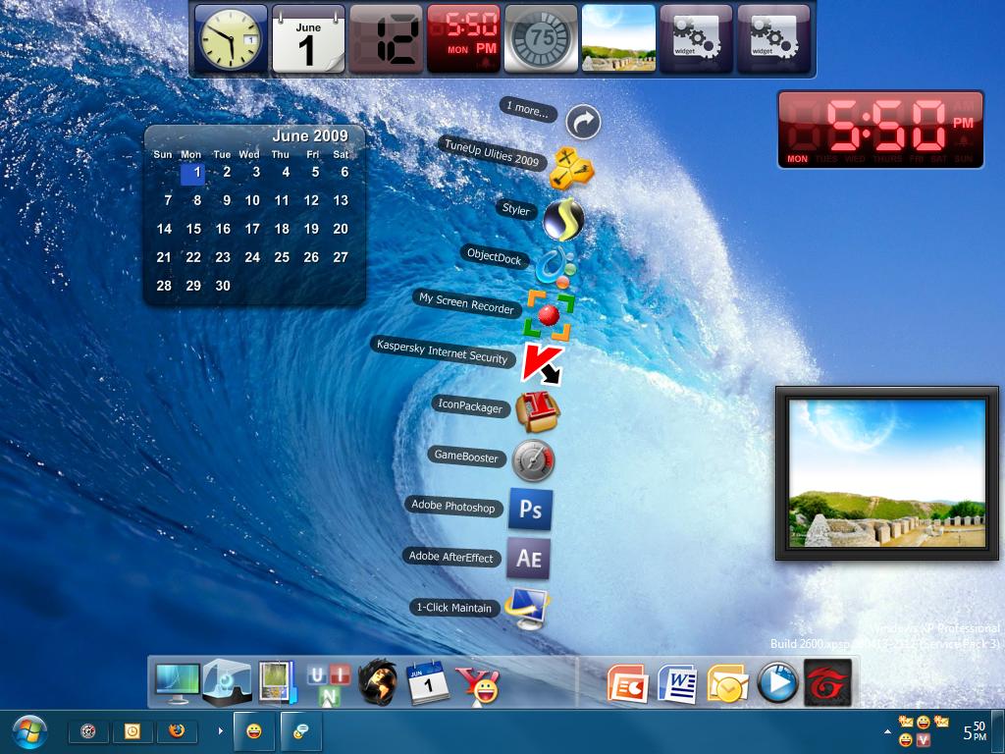Click the framed landscape photo gadget
Screen dimensions: 1005x754
click(887, 473)
